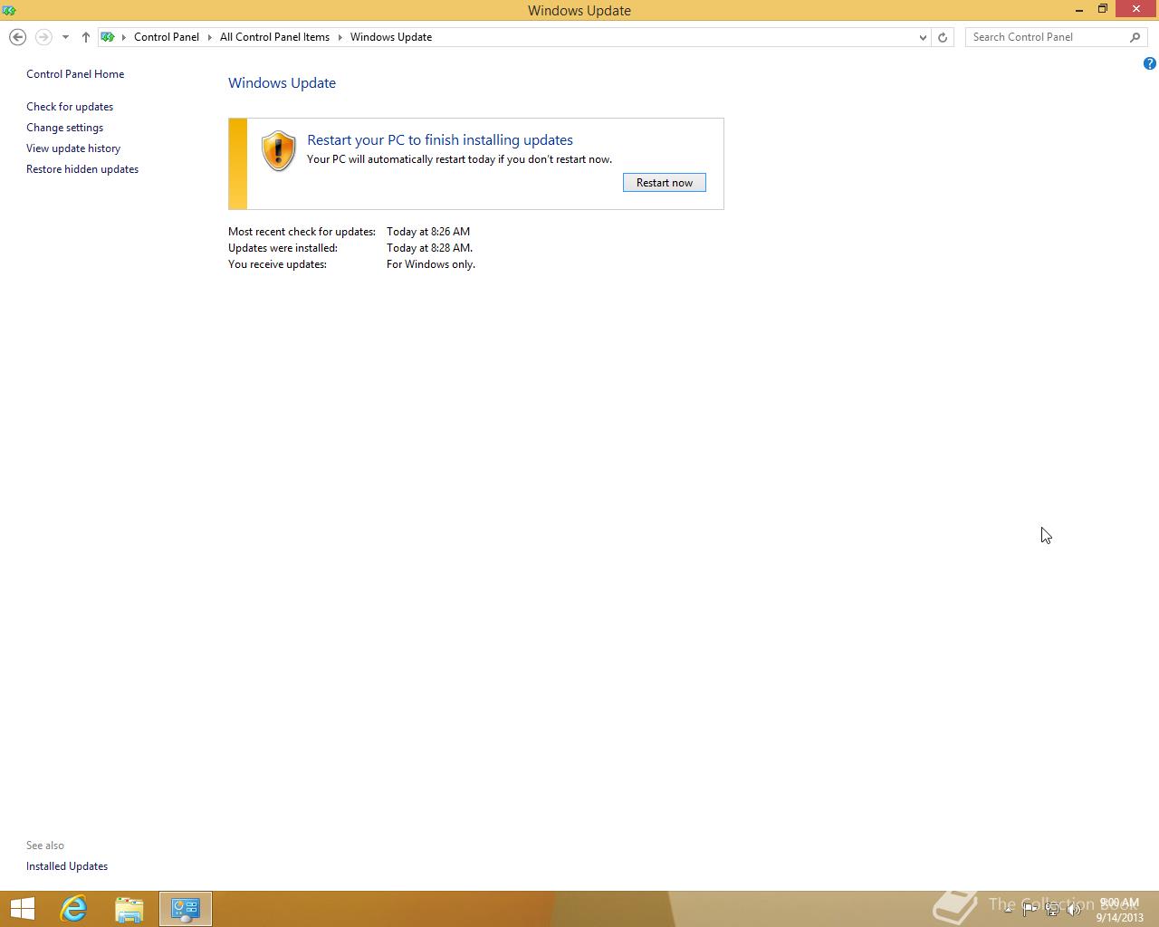The width and height of the screenshot is (1159, 927).
Task: Open File Explorer from taskbar
Action: click(129, 909)
